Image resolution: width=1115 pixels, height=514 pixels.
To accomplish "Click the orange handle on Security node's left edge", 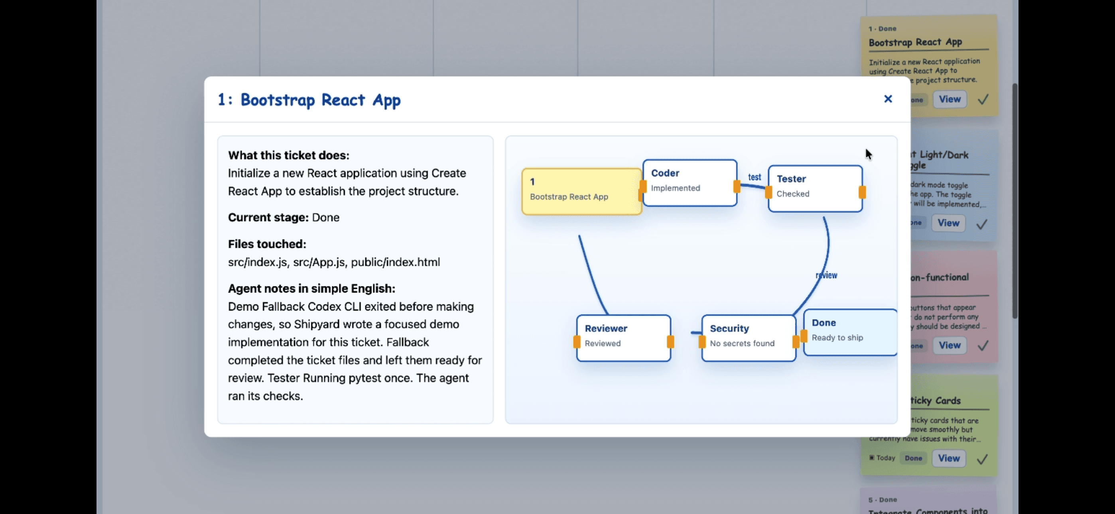I will pos(702,342).
